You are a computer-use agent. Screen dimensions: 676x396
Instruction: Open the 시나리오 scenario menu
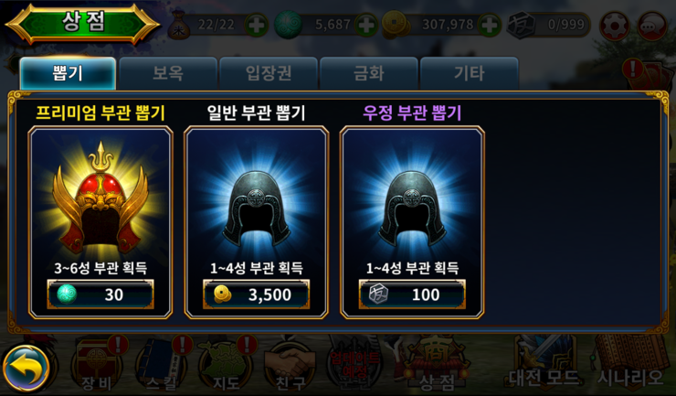coord(630,365)
